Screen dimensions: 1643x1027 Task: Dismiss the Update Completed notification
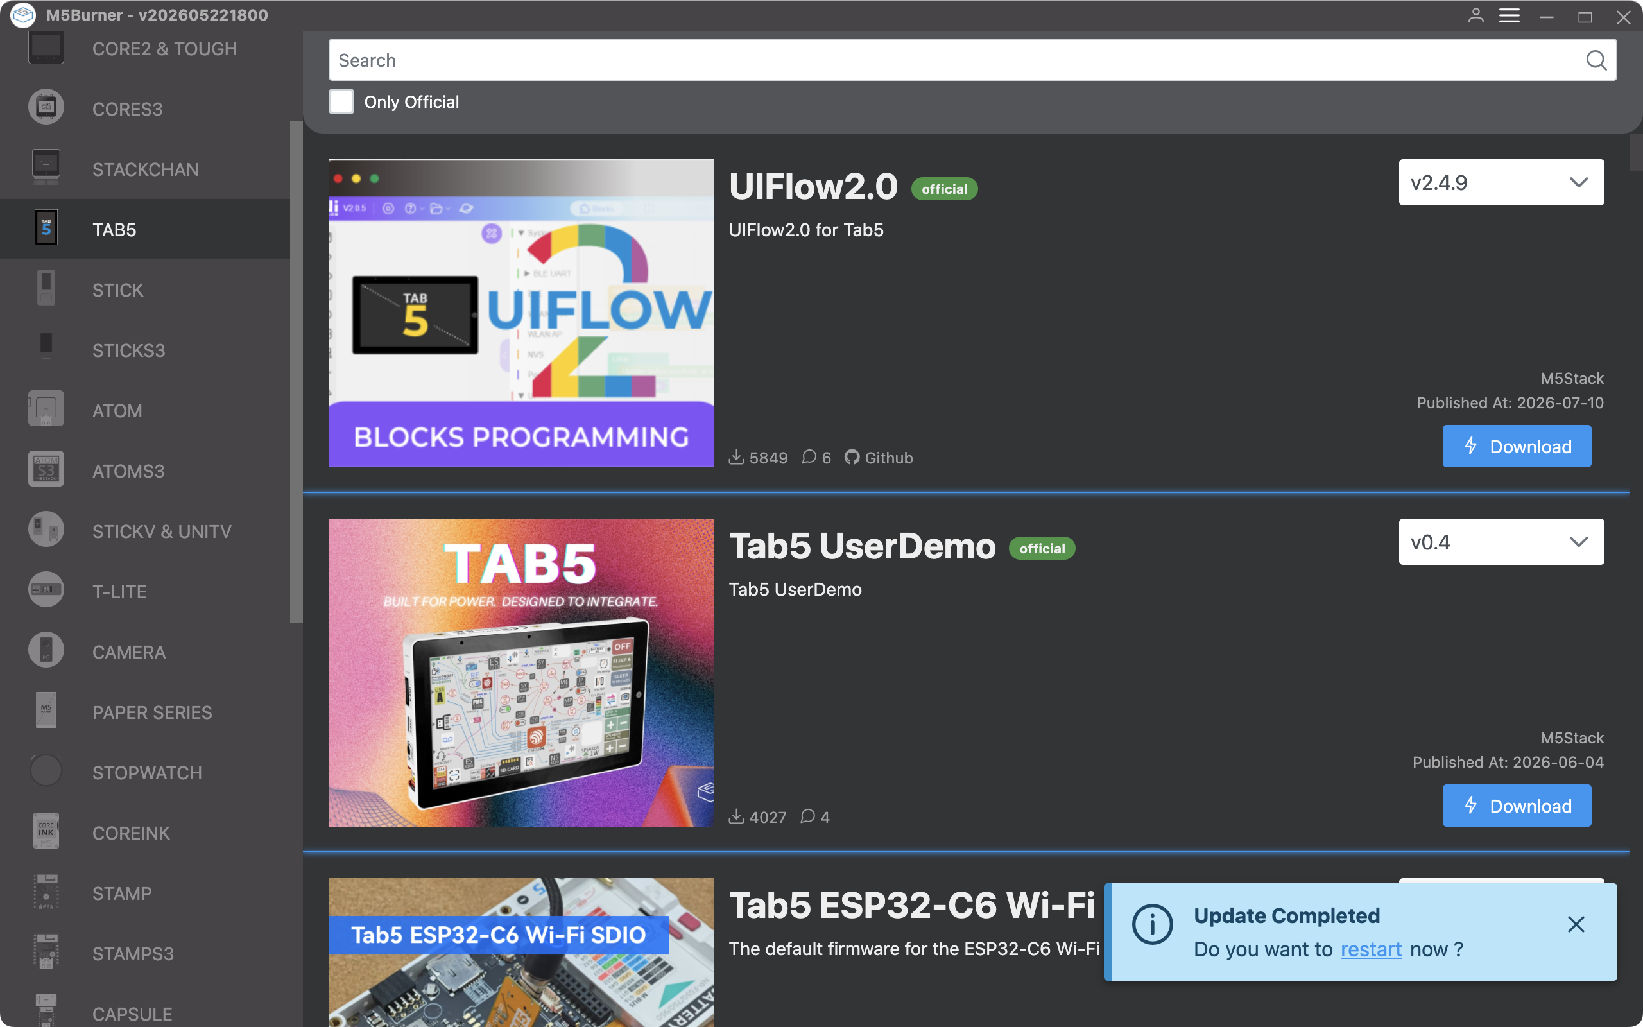[1576, 924]
